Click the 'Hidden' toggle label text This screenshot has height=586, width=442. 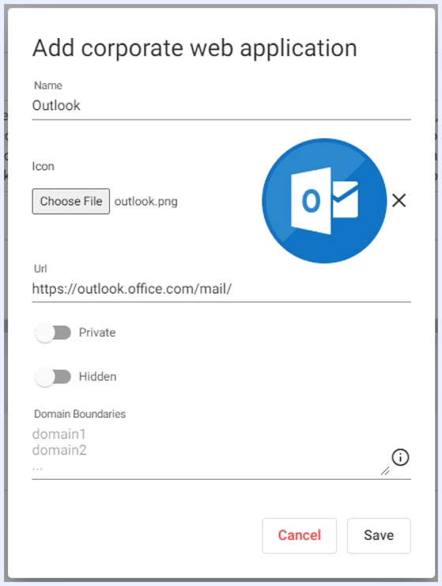click(97, 377)
